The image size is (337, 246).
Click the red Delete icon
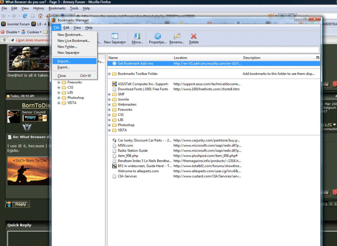click(193, 36)
